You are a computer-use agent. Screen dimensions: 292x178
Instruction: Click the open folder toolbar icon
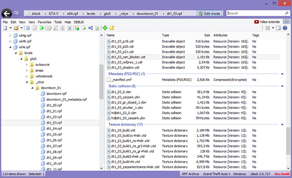(16, 28)
